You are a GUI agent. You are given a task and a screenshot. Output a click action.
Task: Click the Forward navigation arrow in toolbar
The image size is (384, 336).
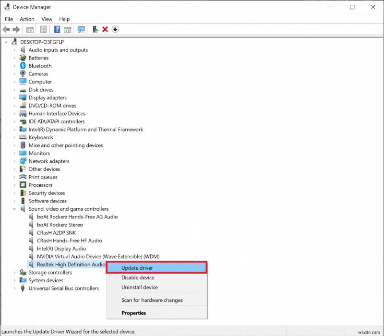pos(16,29)
